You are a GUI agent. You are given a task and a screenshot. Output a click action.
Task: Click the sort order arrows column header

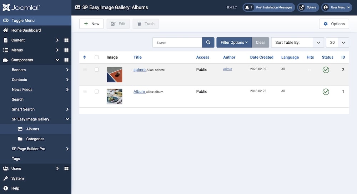(x=85, y=57)
